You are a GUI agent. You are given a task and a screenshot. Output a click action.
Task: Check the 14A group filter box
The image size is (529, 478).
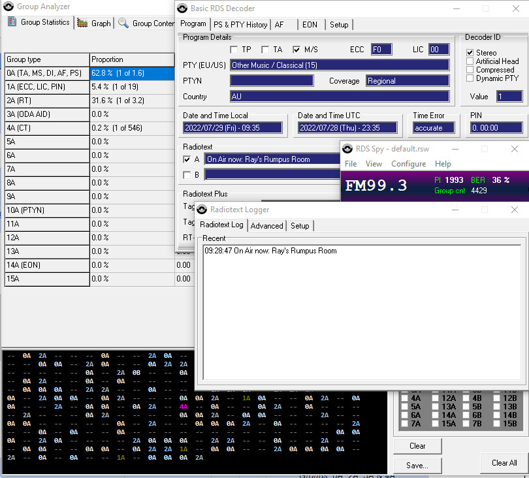(x=436, y=415)
